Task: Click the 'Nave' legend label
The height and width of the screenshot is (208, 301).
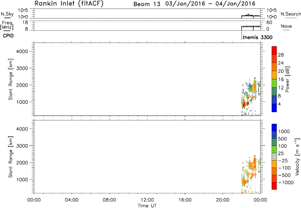Action: tap(286, 26)
